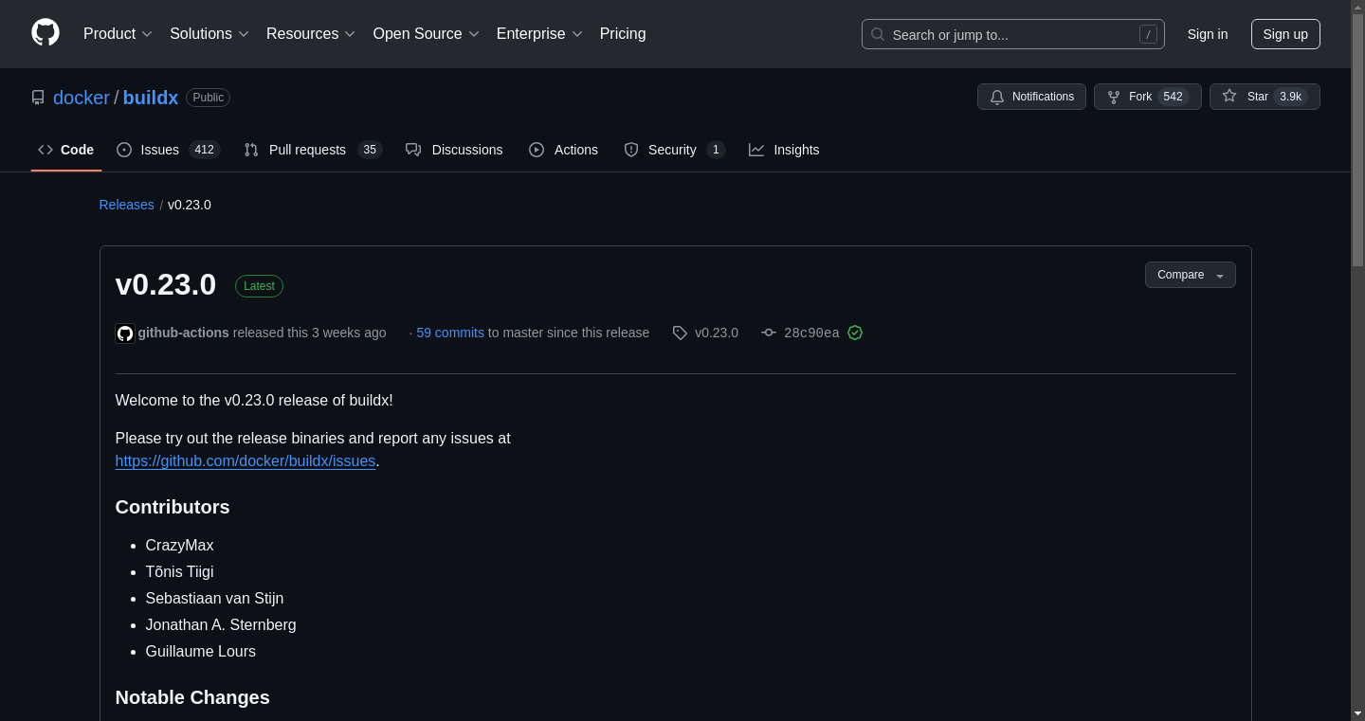1365x721 pixels.
Task: Click the Sign in link
Action: (1208, 34)
